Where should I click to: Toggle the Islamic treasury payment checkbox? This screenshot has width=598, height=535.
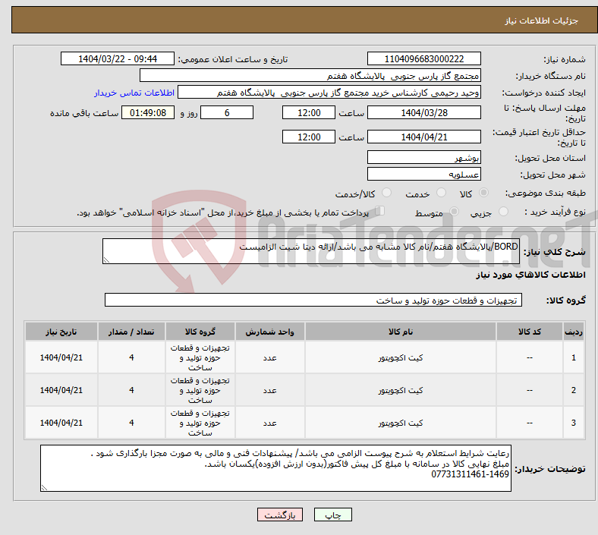[380, 211]
